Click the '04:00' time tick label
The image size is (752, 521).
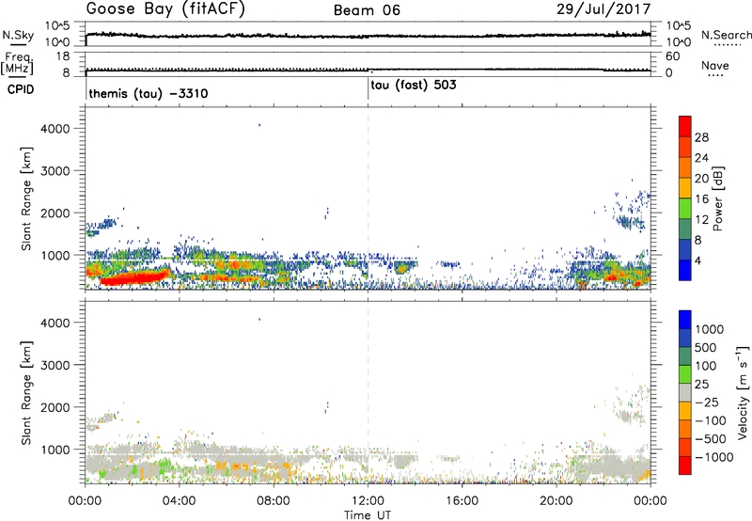(180, 501)
